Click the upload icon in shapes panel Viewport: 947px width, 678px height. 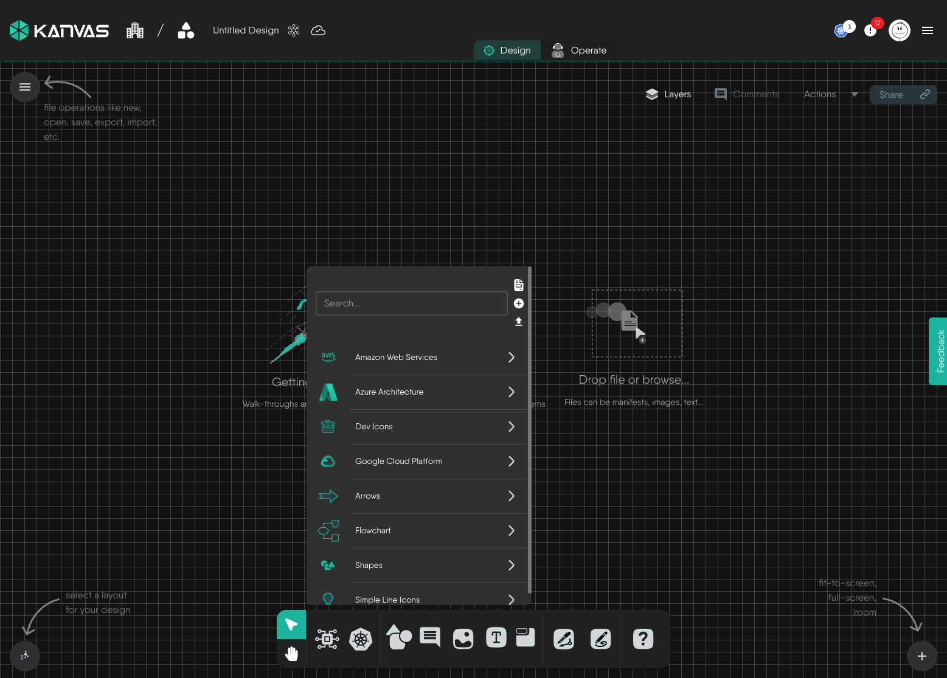pyautogui.click(x=519, y=322)
